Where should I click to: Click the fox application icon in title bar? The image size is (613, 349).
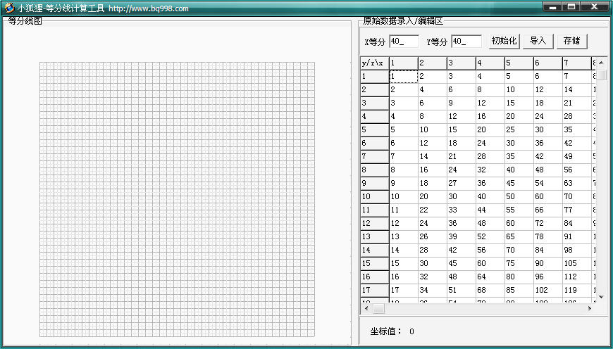coord(9,8)
